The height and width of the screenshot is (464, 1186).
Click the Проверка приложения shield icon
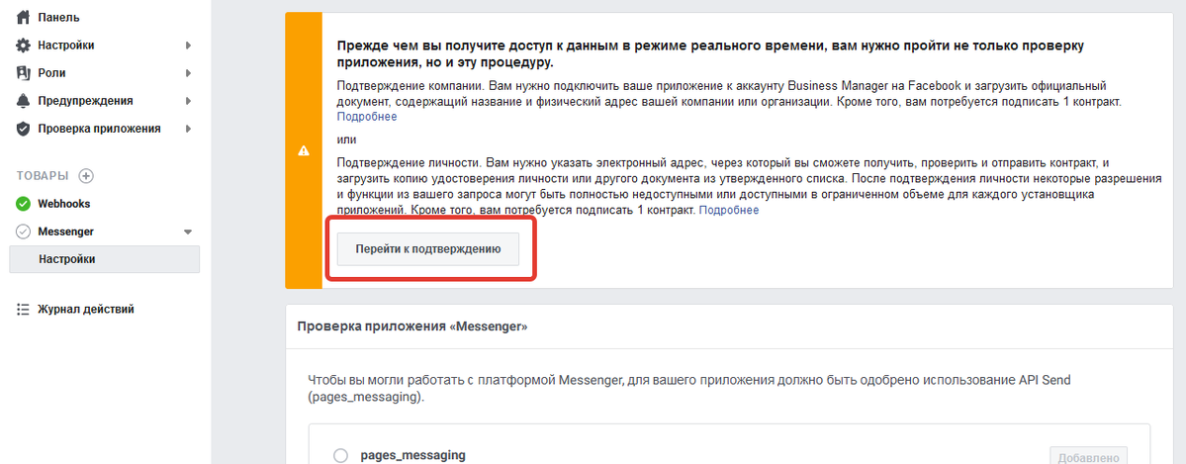(x=23, y=129)
